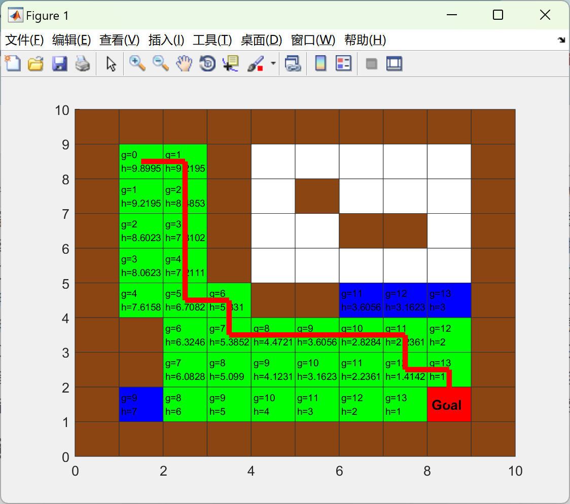
Task: Click the cell labeled h=7.6158
Action: coord(141,300)
